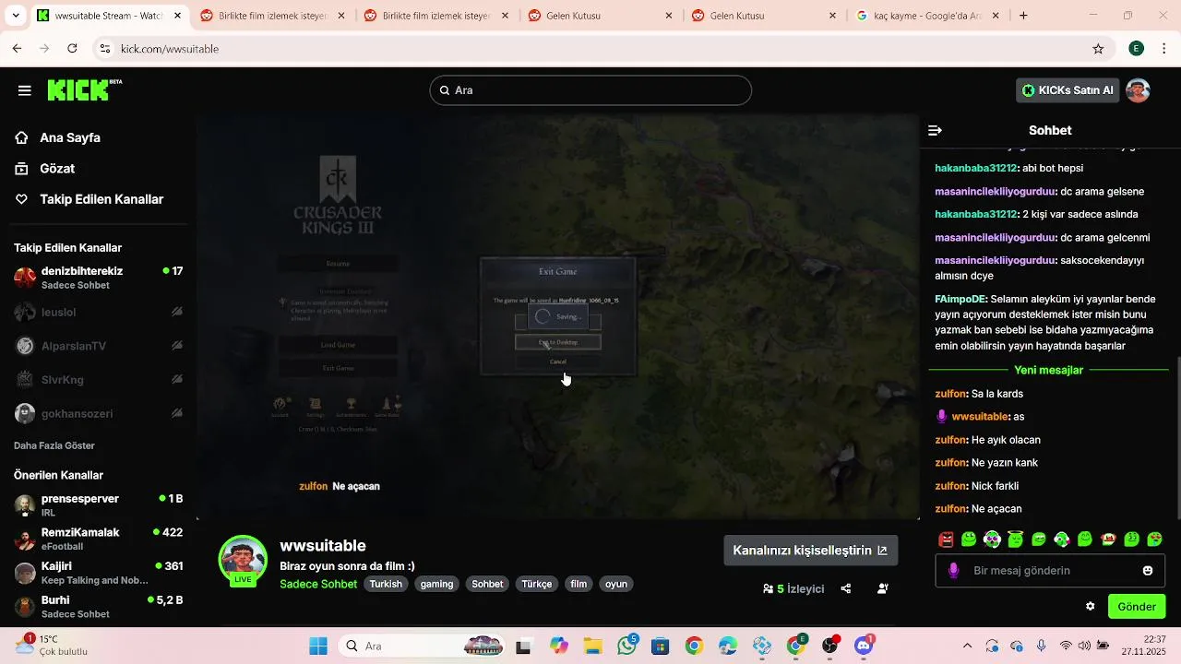Go back in browser

[x=17, y=49]
